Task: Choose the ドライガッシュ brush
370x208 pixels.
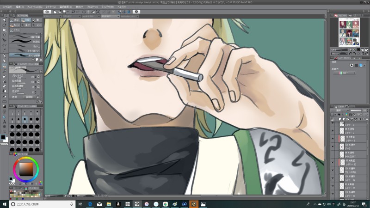Action: pyautogui.click(x=25, y=51)
